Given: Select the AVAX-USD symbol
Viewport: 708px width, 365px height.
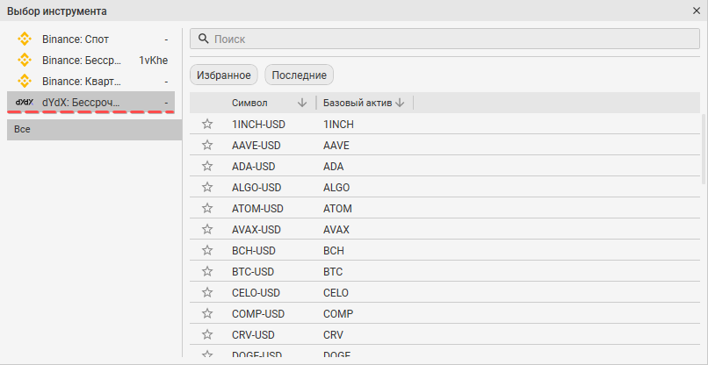Looking at the screenshot, I should click(256, 230).
